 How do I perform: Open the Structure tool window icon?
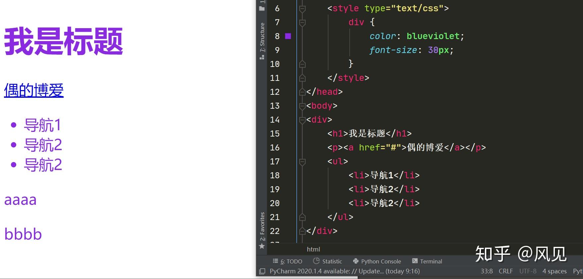pos(262,57)
